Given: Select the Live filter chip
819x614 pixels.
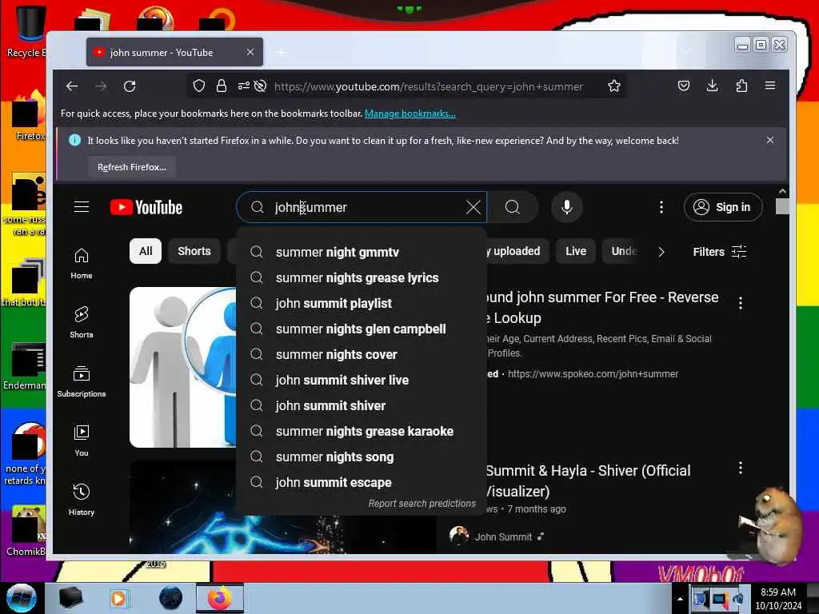Looking at the screenshot, I should click(576, 251).
